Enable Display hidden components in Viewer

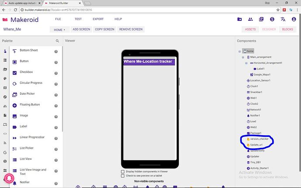coord(123,172)
